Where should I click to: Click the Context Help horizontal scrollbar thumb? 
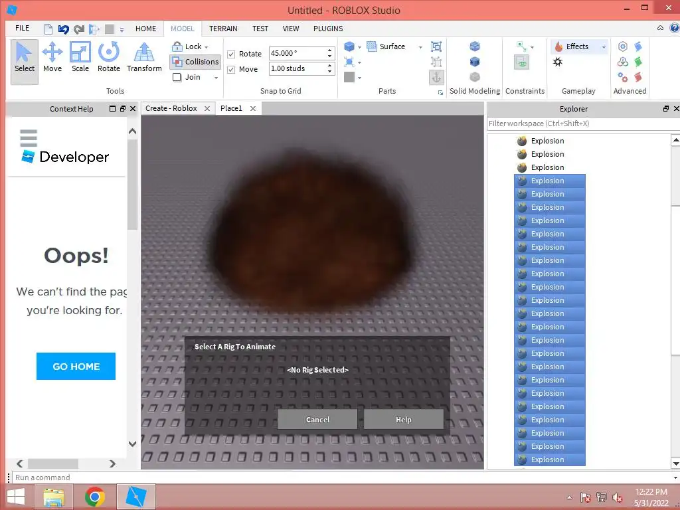(53, 464)
